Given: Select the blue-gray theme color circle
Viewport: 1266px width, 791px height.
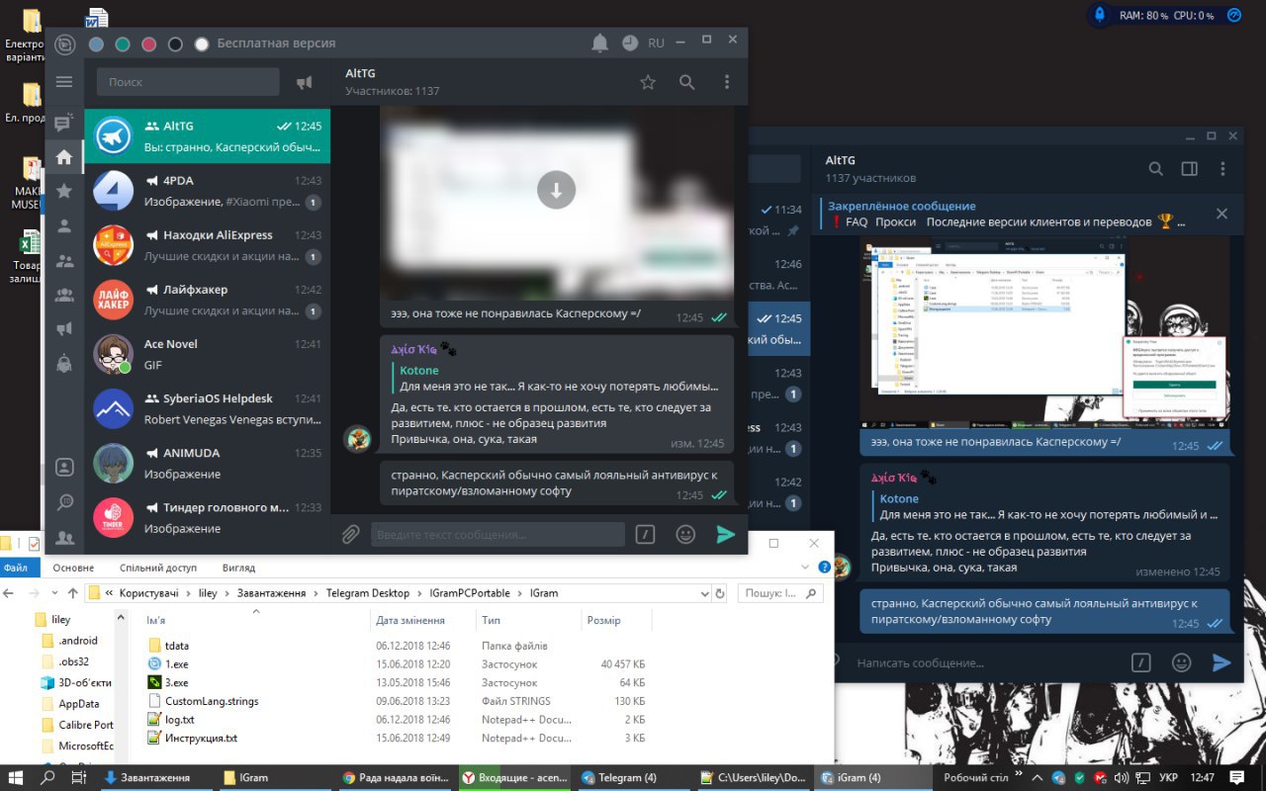Looking at the screenshot, I should (x=96, y=44).
